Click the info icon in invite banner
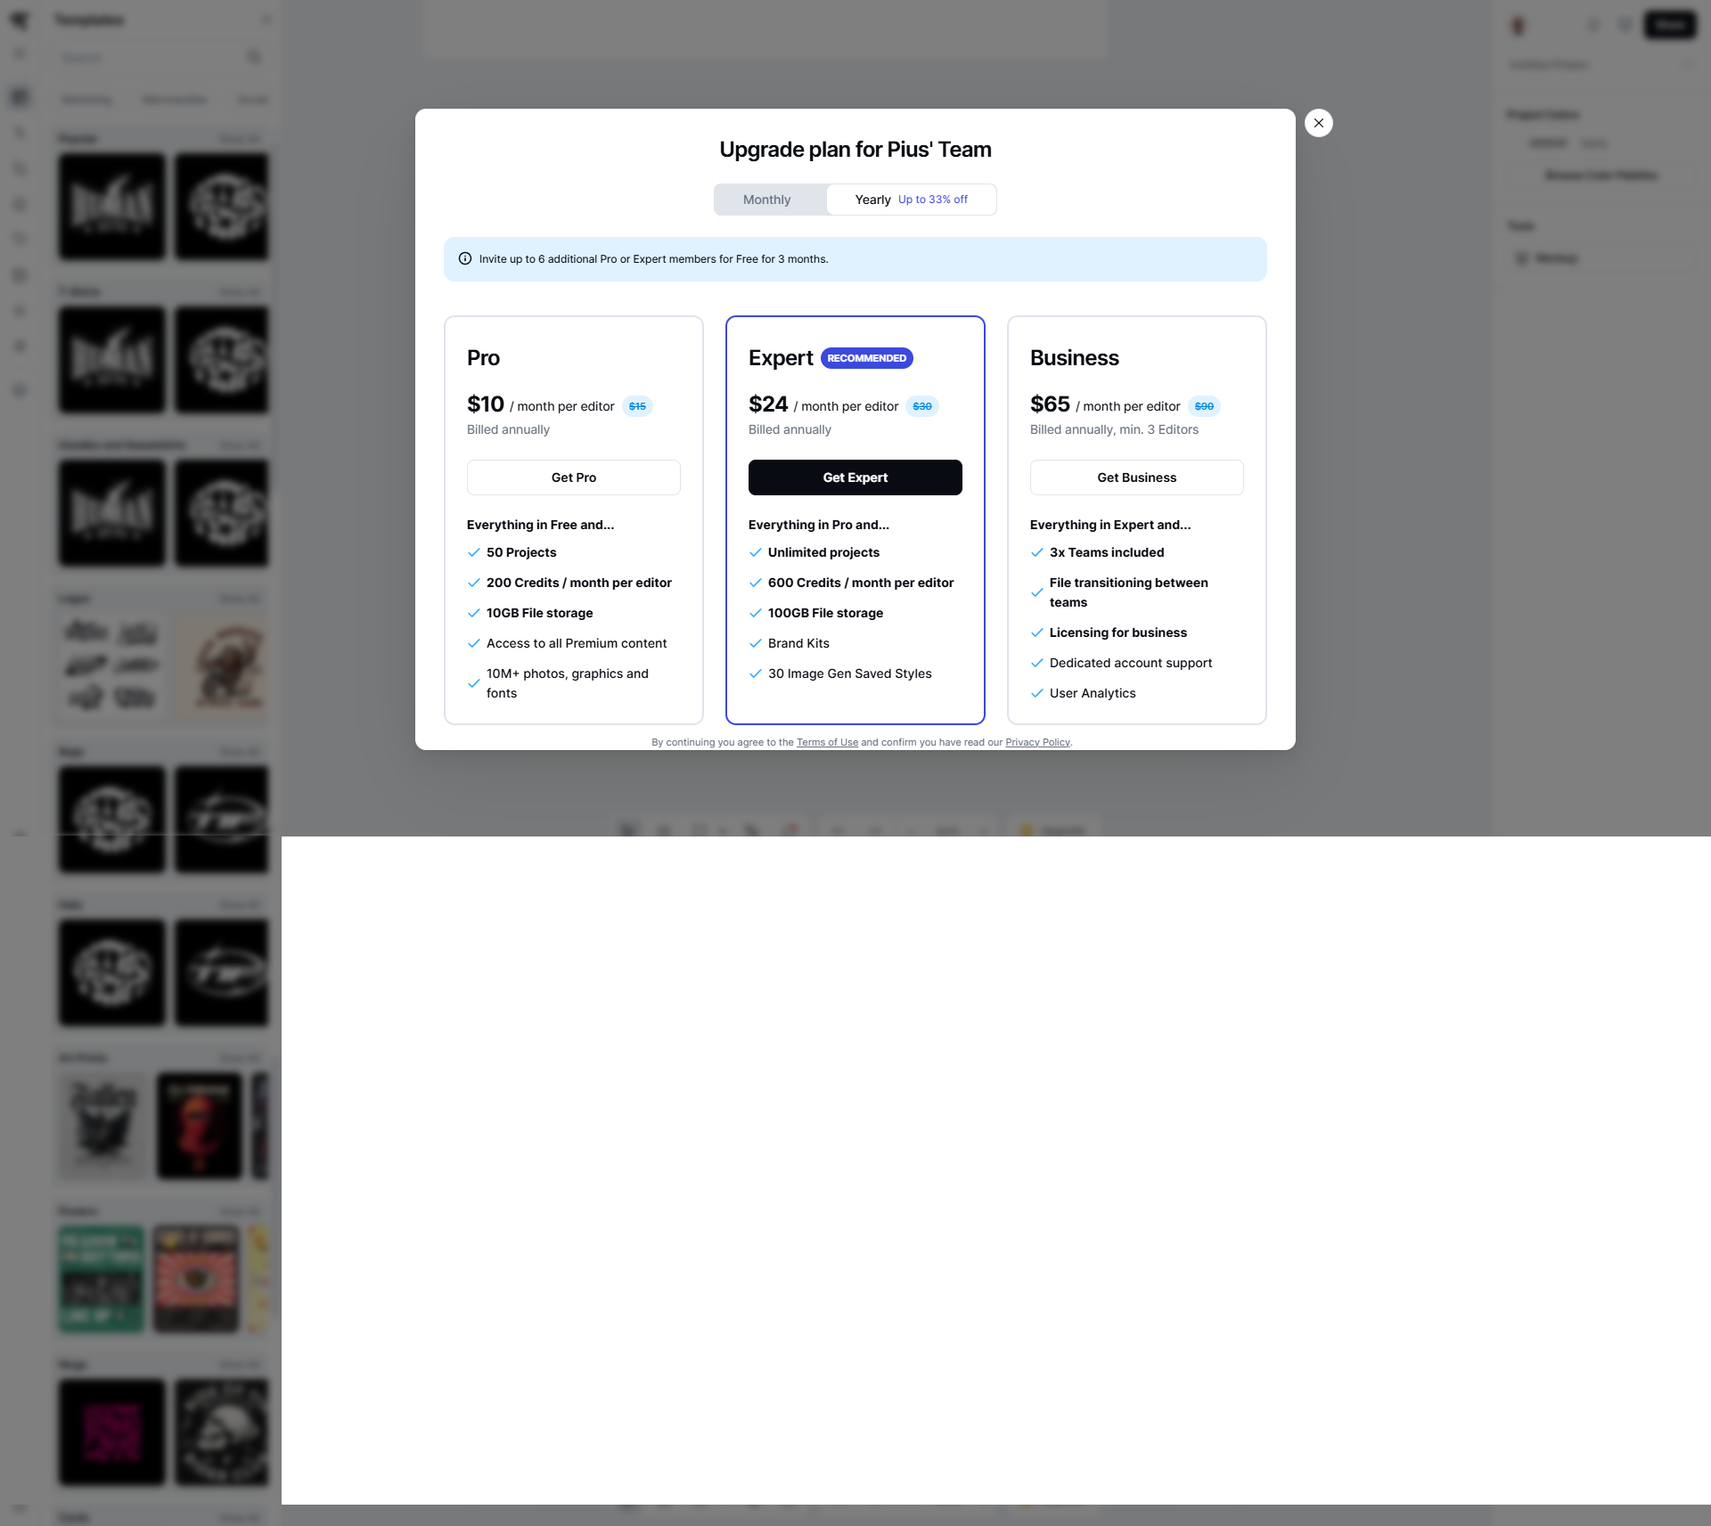 (465, 259)
